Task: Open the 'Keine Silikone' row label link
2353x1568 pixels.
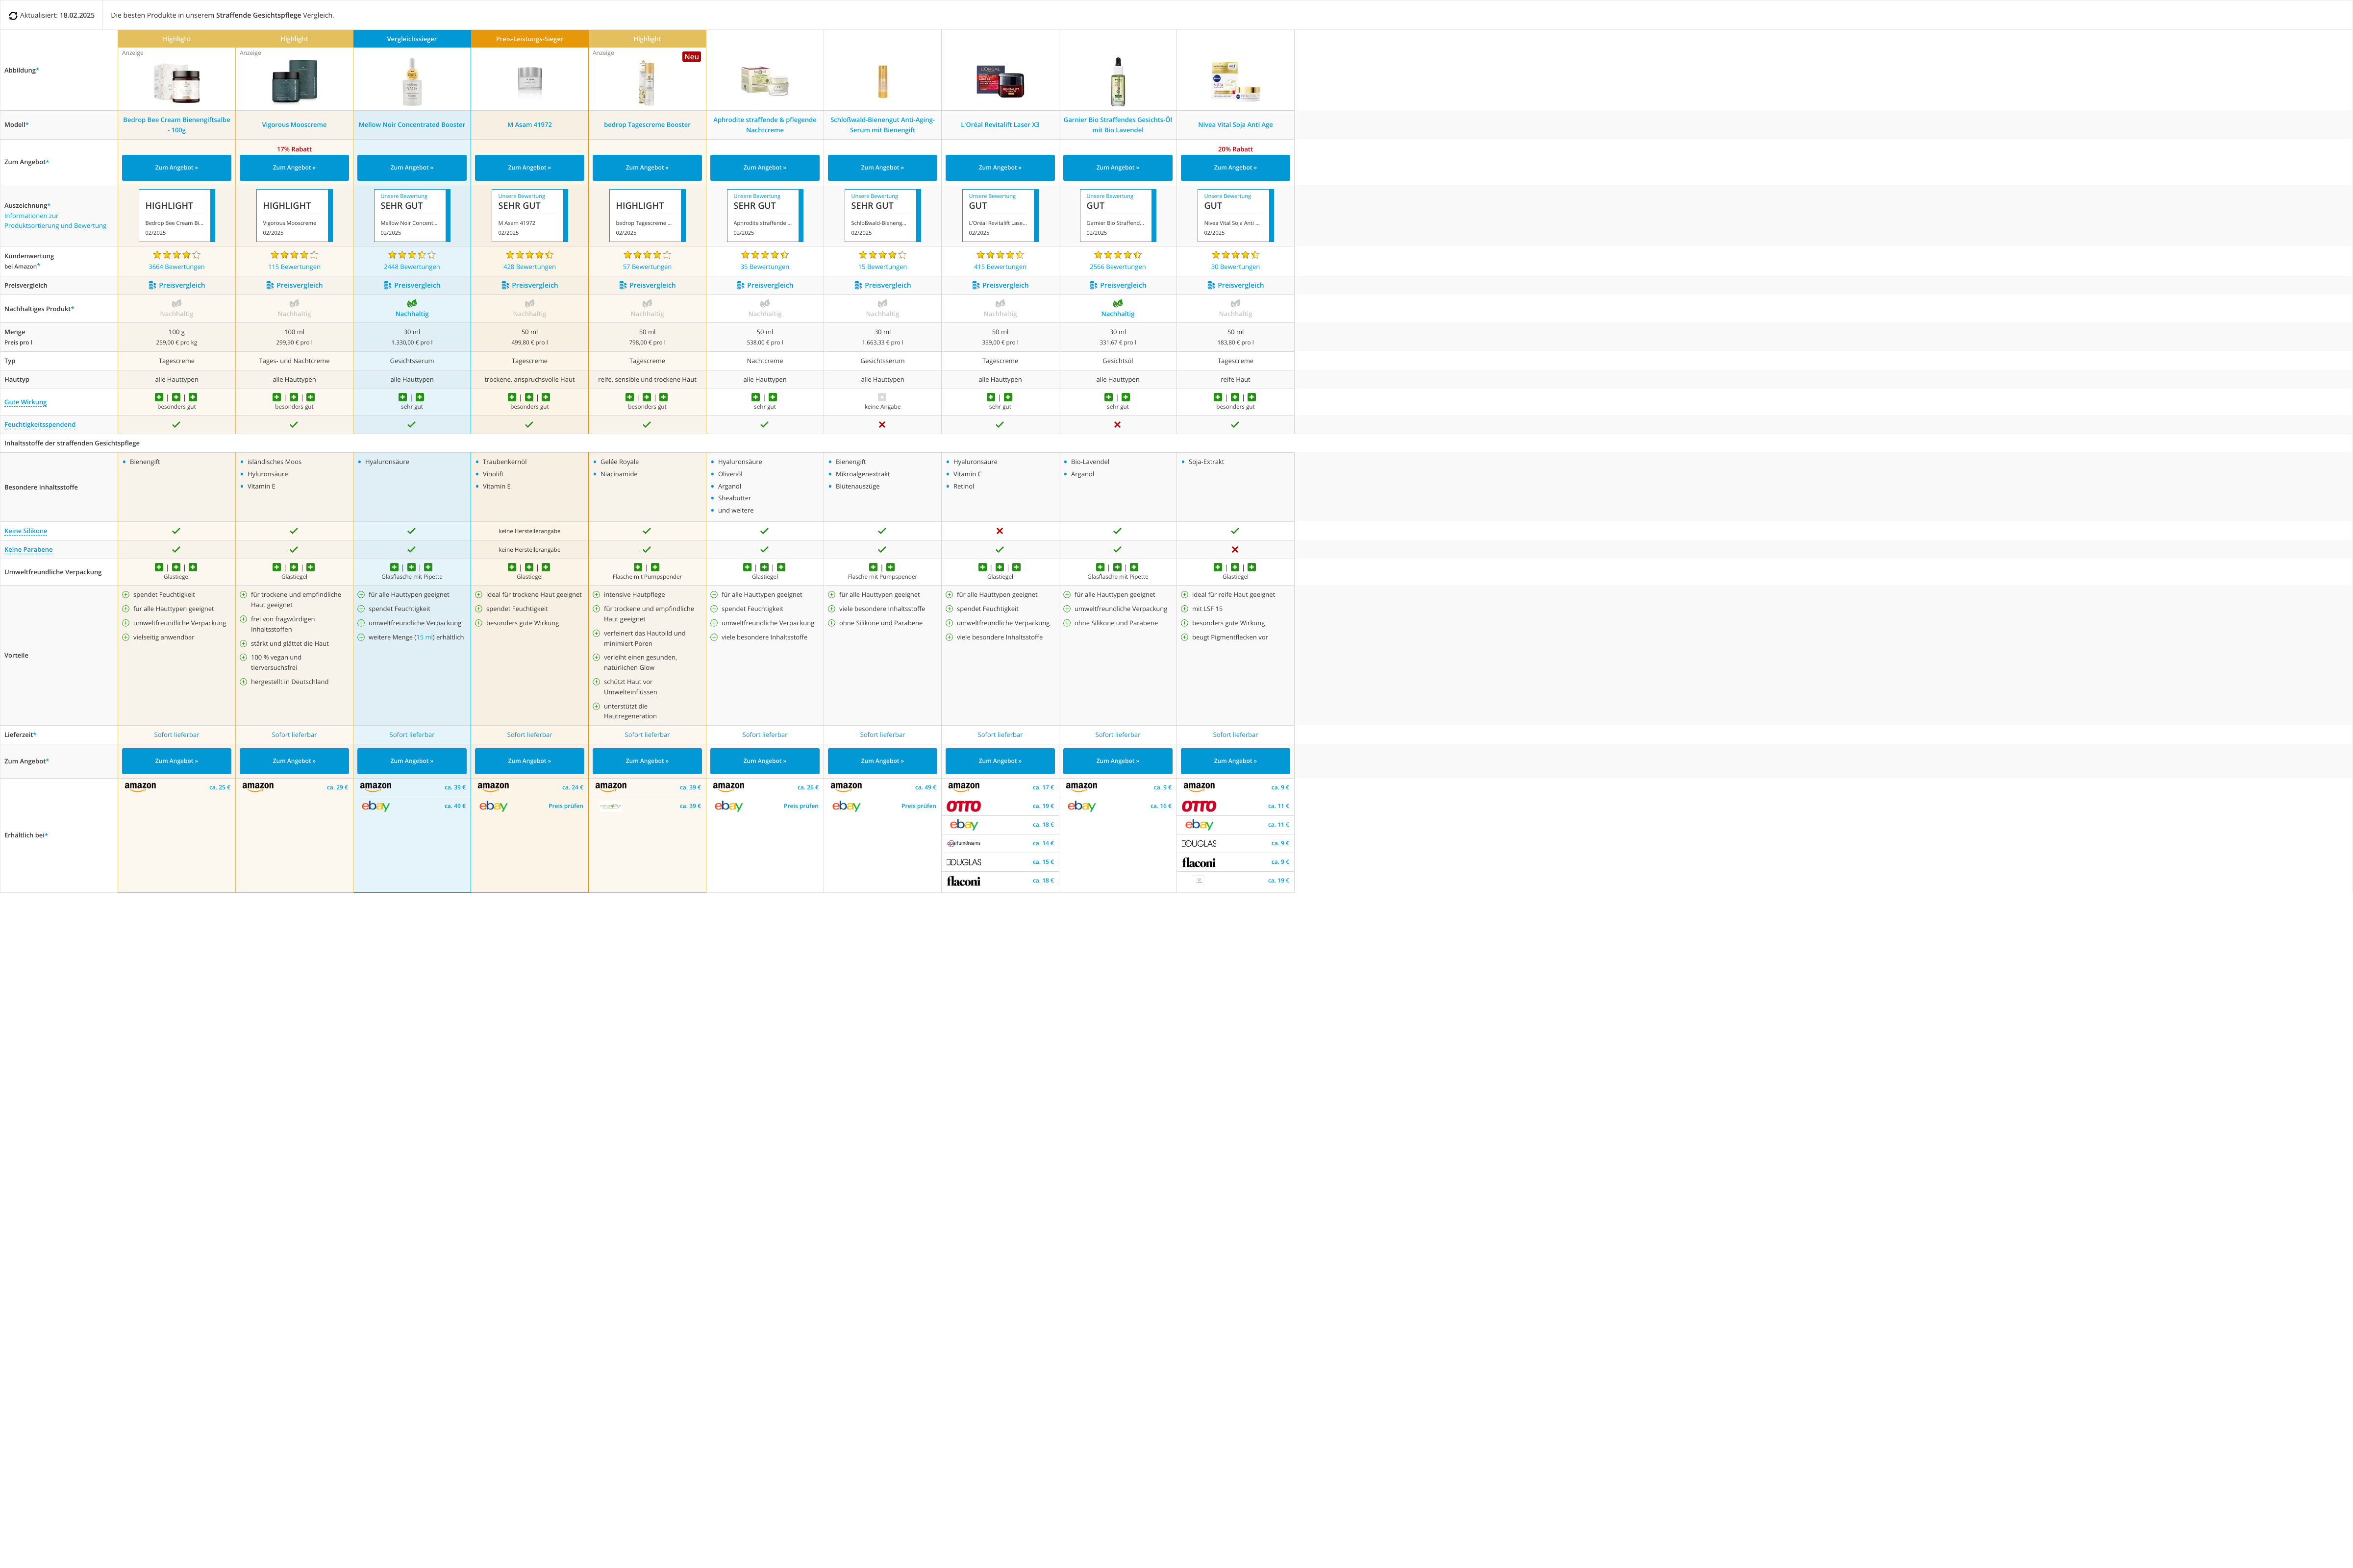Action: pos(25,531)
